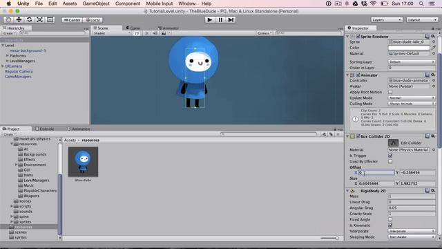Viewport: 442px width, 249px height.
Task: Switch to the Game tab
Action: pos(133,28)
